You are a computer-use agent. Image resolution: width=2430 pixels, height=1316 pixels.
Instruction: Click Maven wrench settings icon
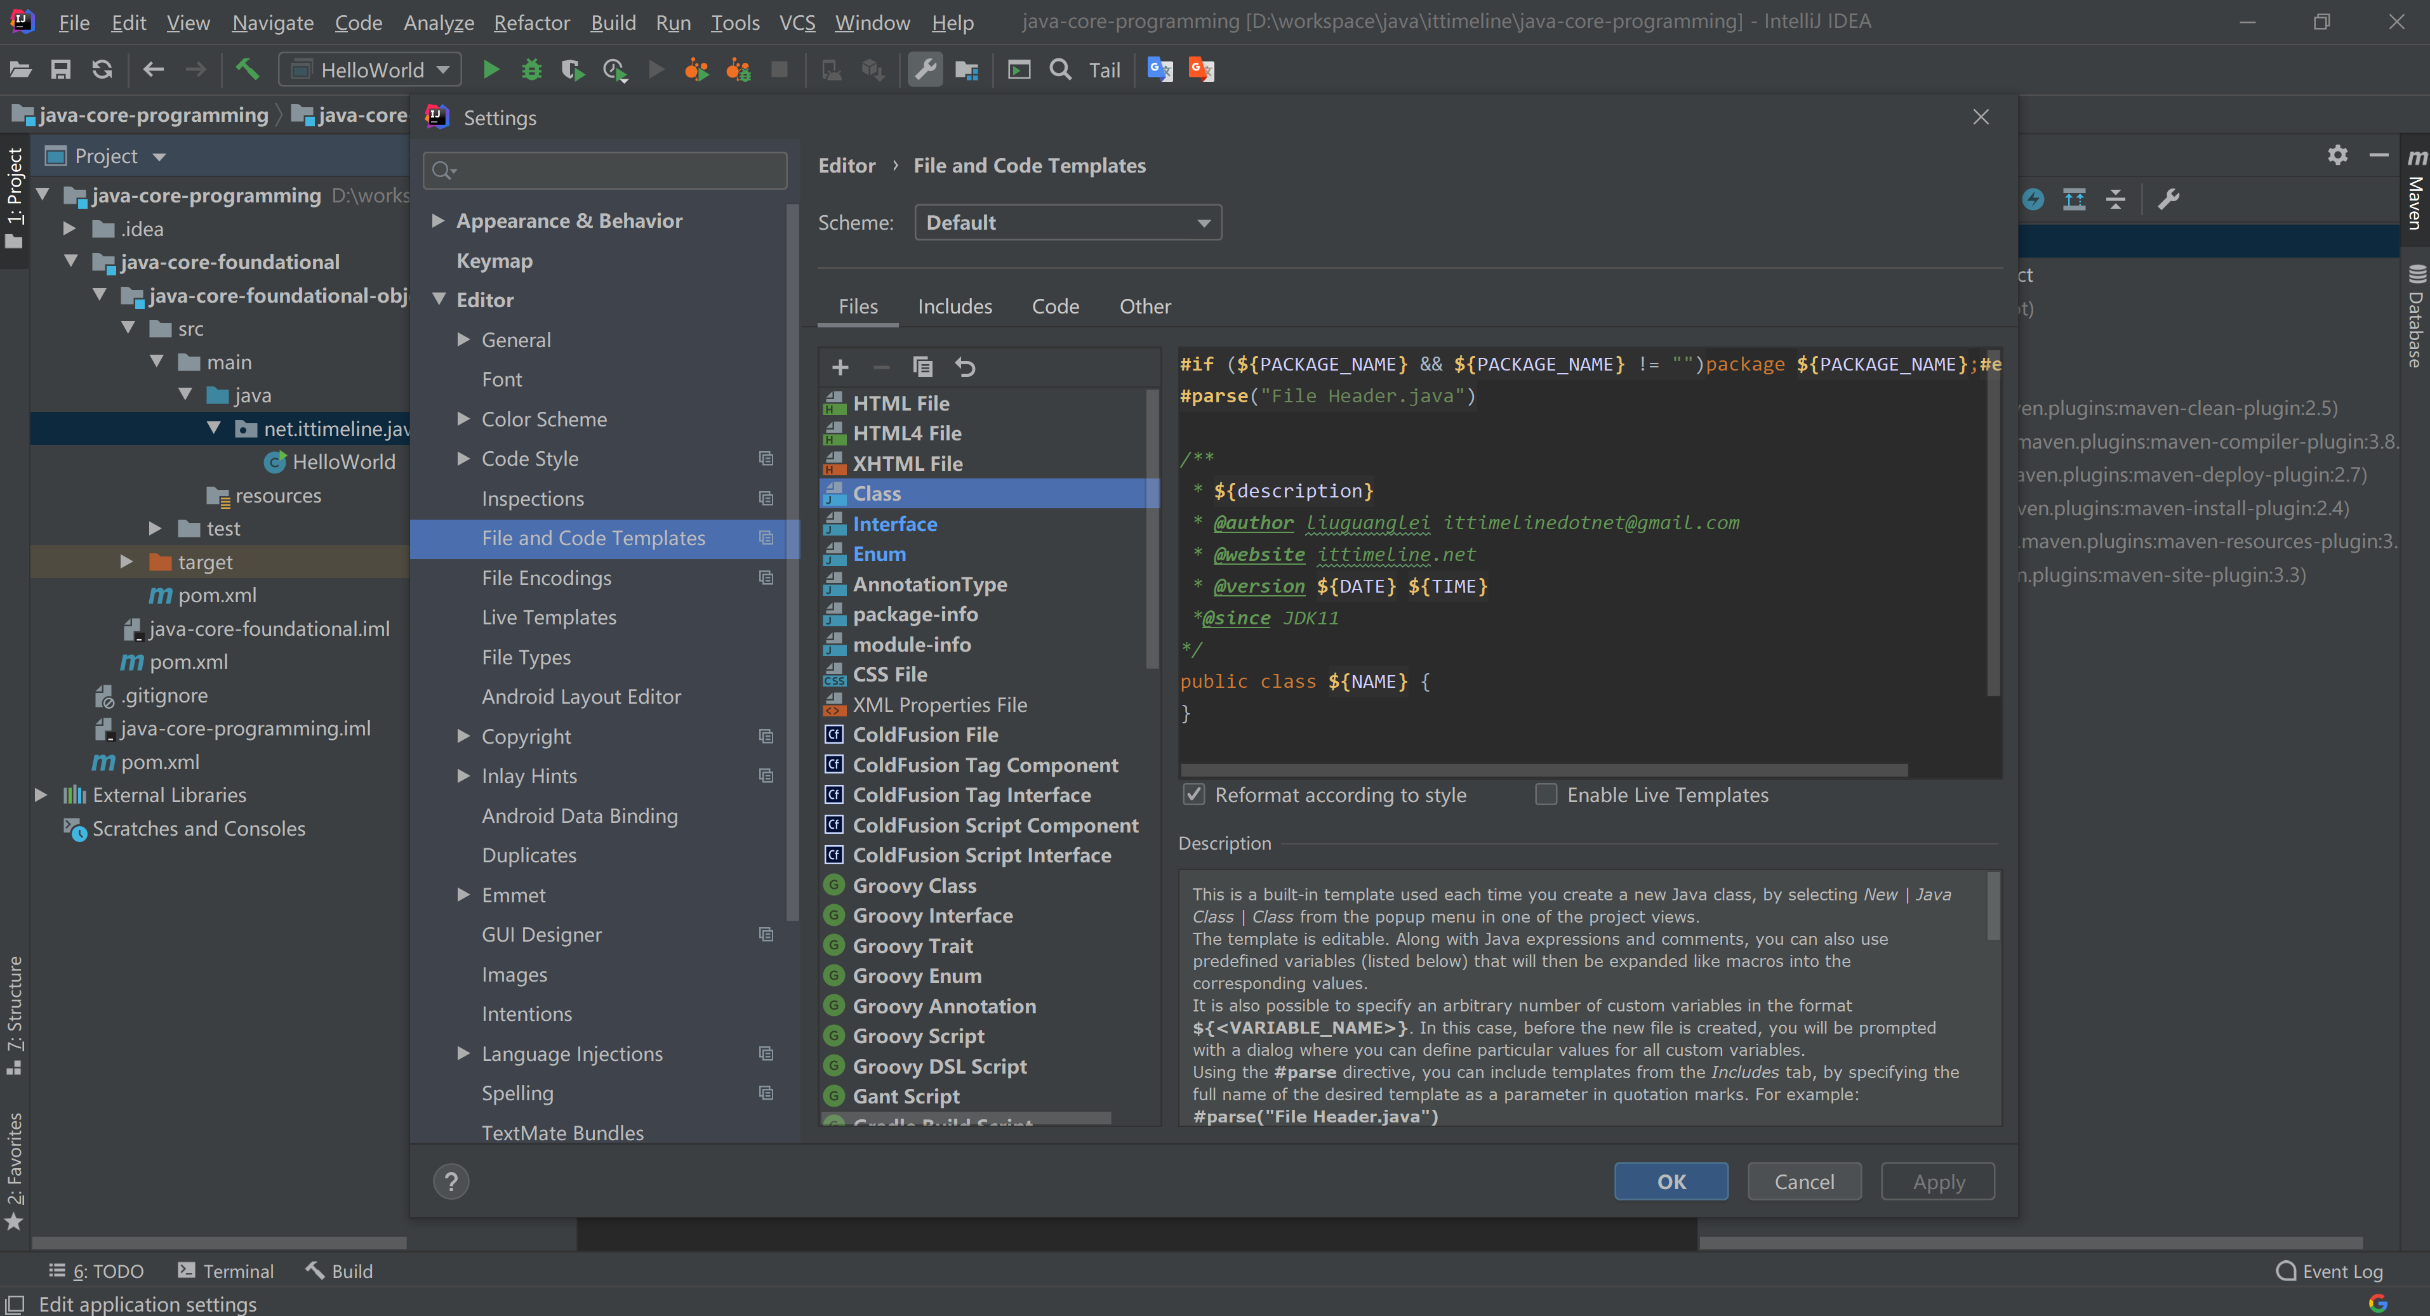(x=2168, y=199)
